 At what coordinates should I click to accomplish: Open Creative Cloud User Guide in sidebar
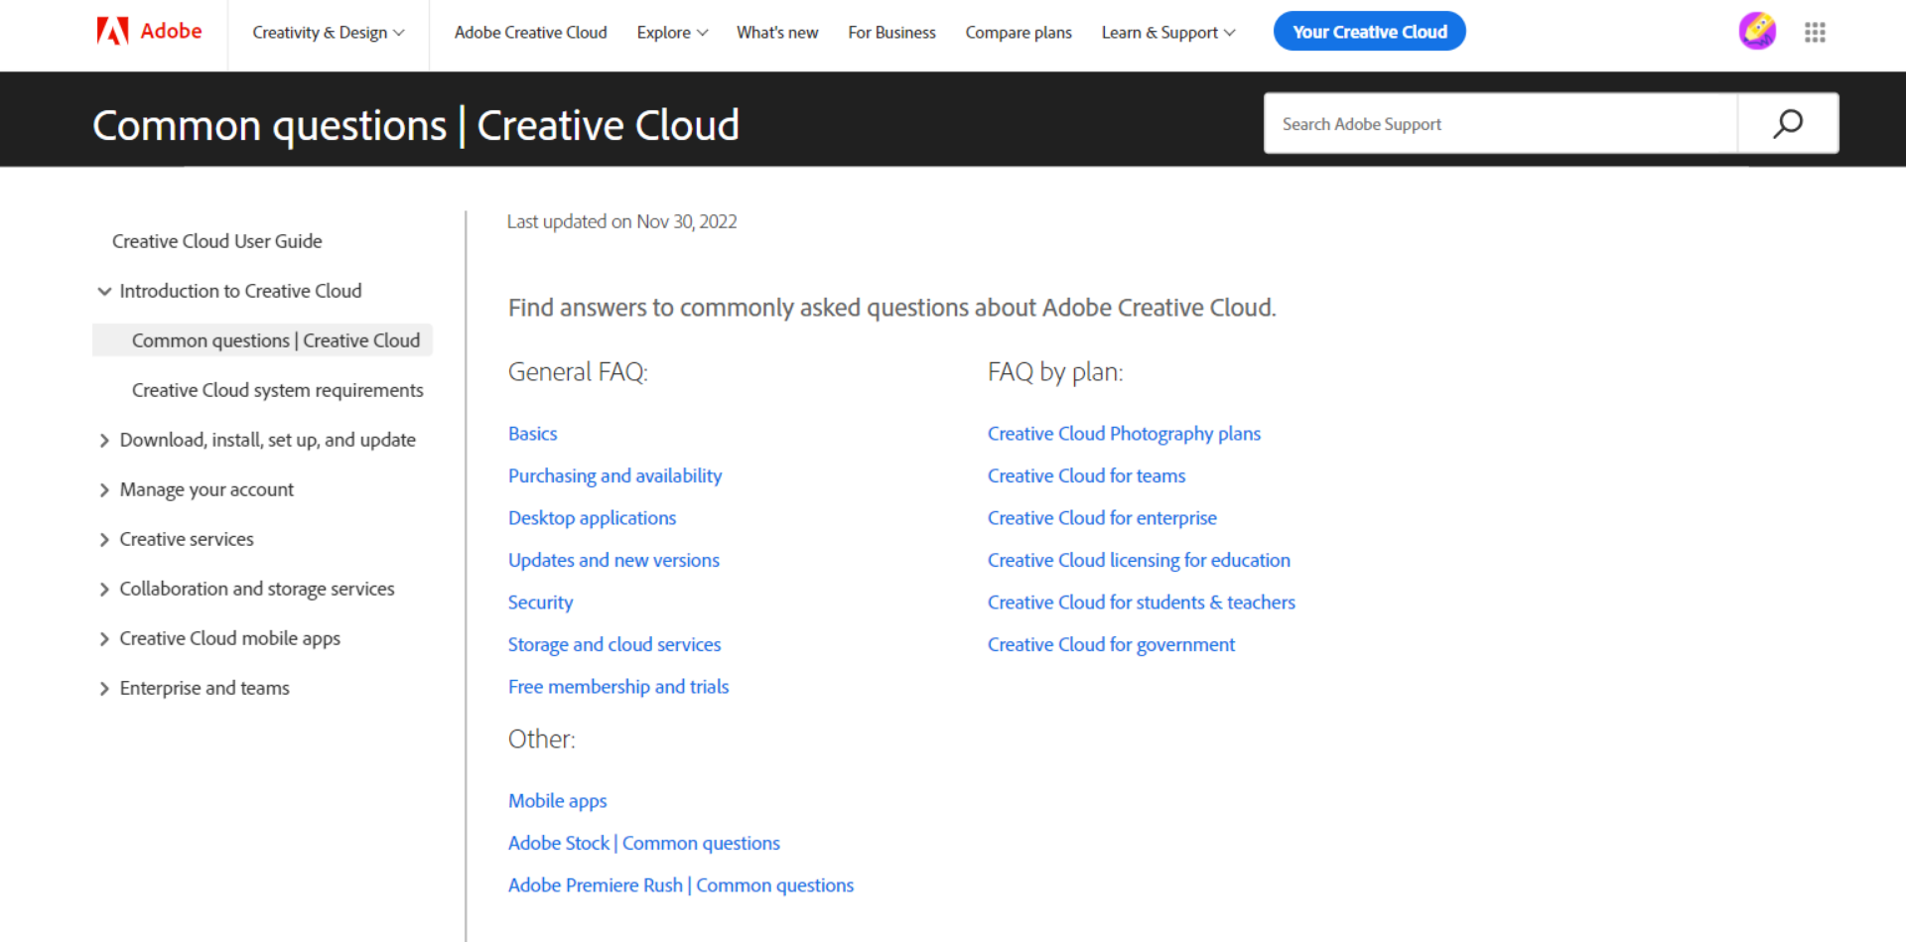pyautogui.click(x=216, y=241)
